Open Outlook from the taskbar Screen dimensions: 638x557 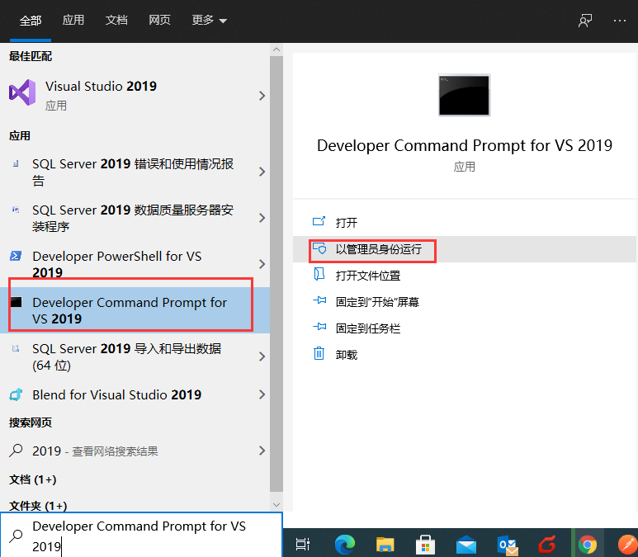pyautogui.click(x=508, y=545)
